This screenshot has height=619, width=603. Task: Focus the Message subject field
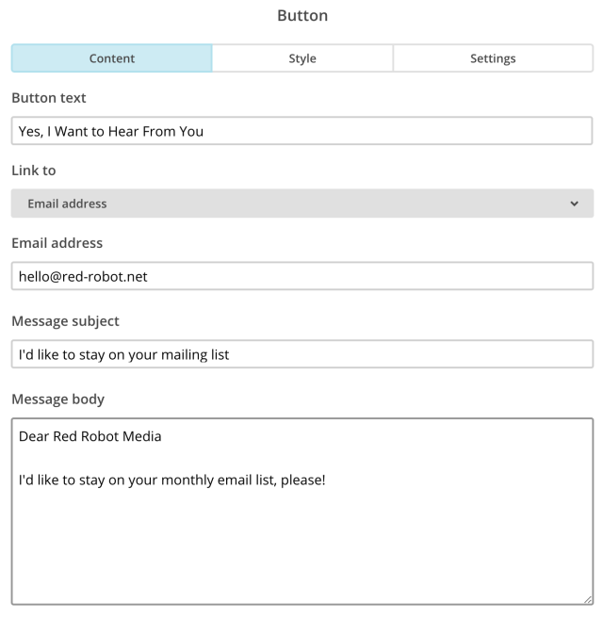pos(302,354)
